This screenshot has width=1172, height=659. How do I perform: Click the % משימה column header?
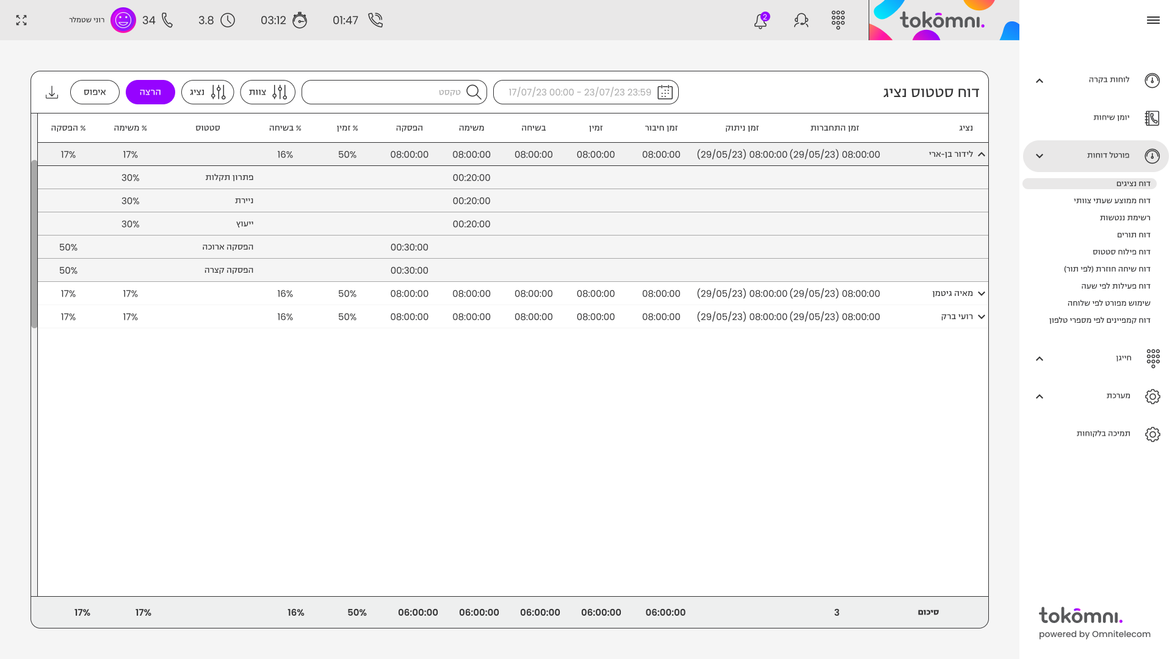[x=130, y=128]
